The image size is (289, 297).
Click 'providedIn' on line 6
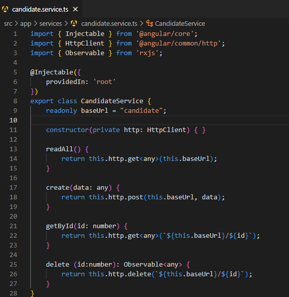tap(65, 82)
